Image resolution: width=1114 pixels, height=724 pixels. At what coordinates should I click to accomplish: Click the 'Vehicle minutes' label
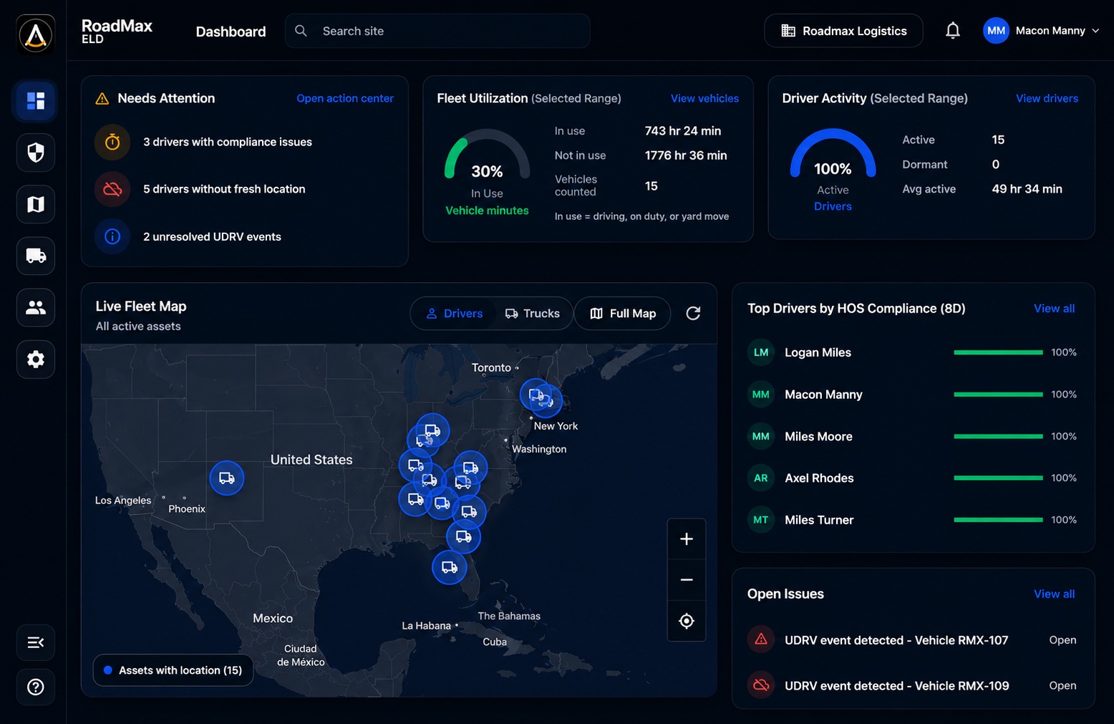pos(487,211)
